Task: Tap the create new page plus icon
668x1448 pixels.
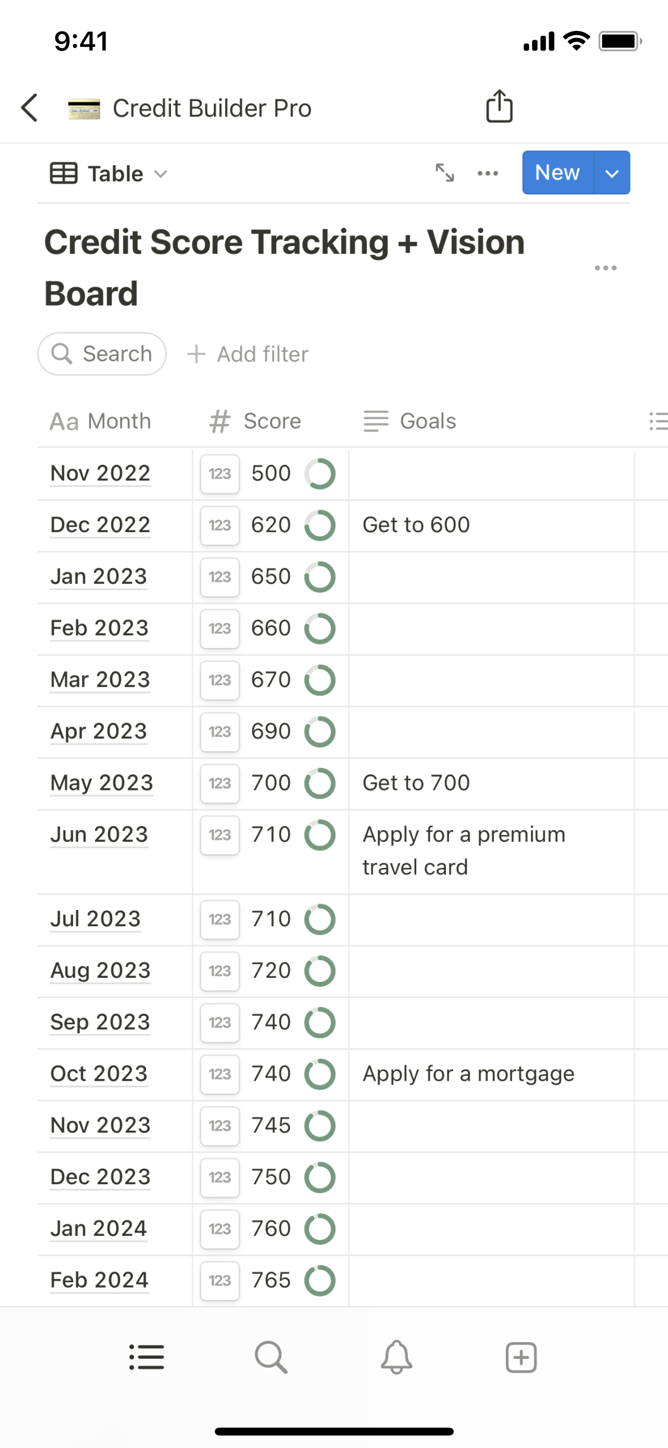Action: pyautogui.click(x=521, y=1358)
